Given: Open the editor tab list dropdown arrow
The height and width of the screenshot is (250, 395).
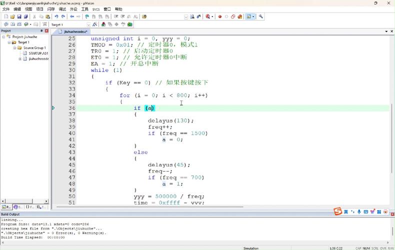Looking at the screenshot, I should click(x=386, y=31).
